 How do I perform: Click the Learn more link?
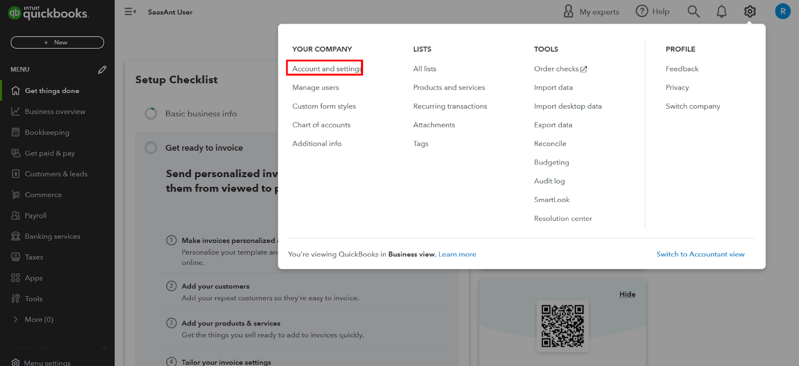click(x=457, y=254)
